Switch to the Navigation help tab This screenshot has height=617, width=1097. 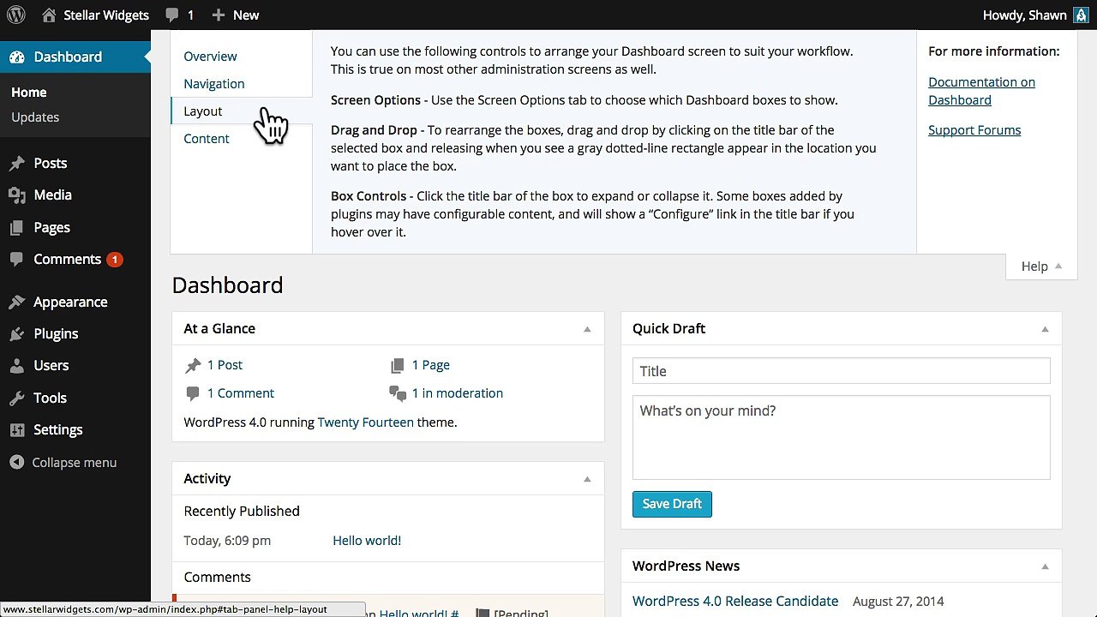(x=214, y=84)
